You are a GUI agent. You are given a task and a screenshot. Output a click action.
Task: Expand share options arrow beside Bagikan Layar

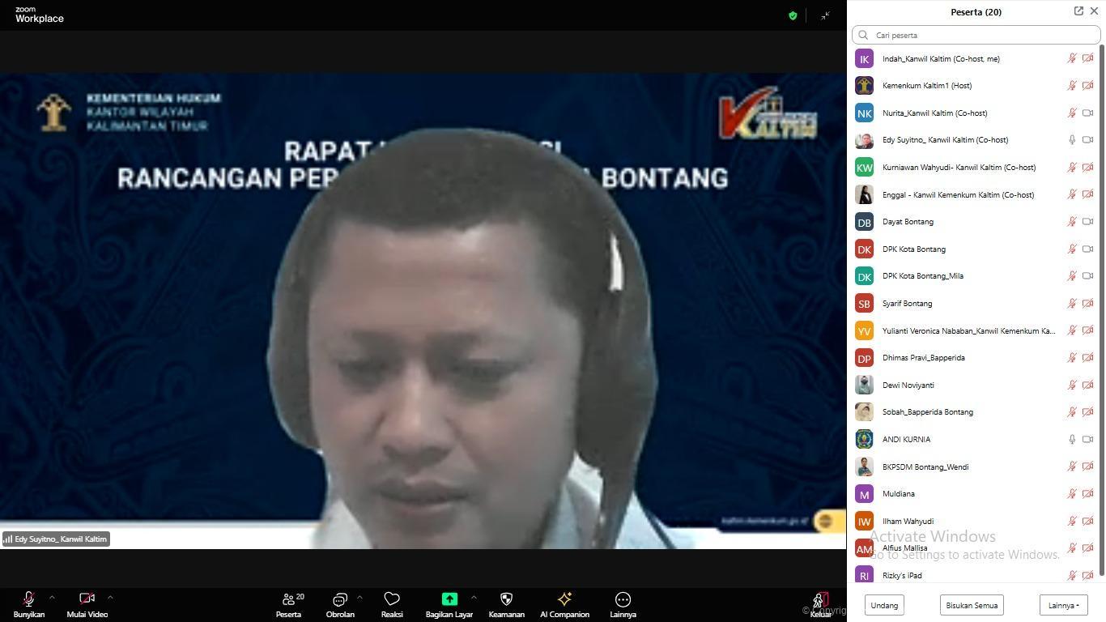click(x=474, y=598)
